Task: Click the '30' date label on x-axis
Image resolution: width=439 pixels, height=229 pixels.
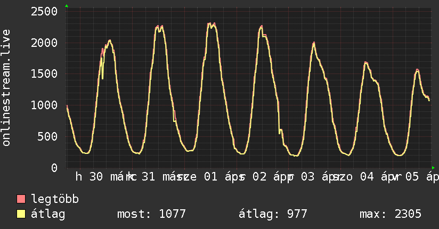Action: coord(96,177)
